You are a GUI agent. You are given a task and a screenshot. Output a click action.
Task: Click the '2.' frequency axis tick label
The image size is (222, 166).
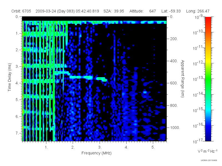(73, 147)
